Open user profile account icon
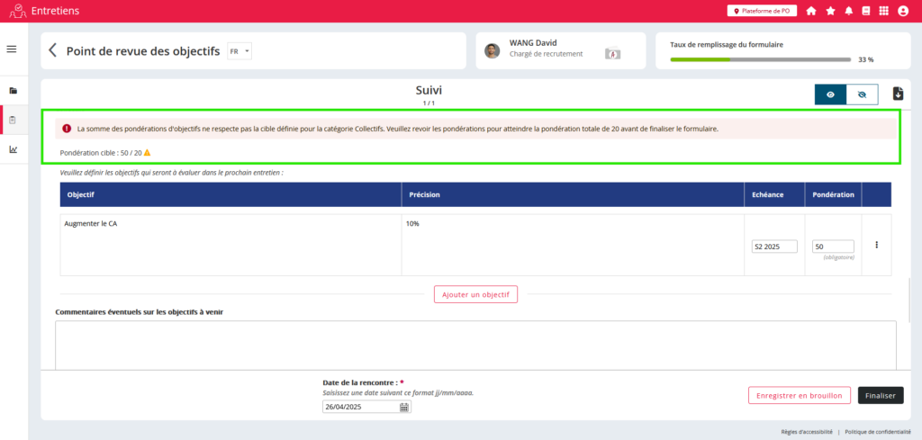The image size is (922, 440). 903,11
